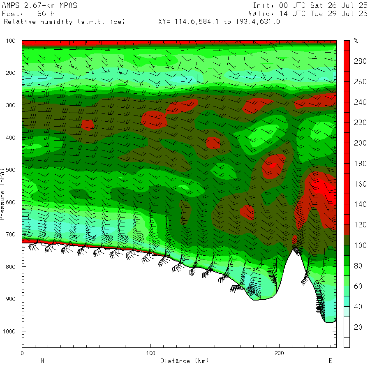
Task: Click the 0 distance axis label
Action: (x=22, y=353)
